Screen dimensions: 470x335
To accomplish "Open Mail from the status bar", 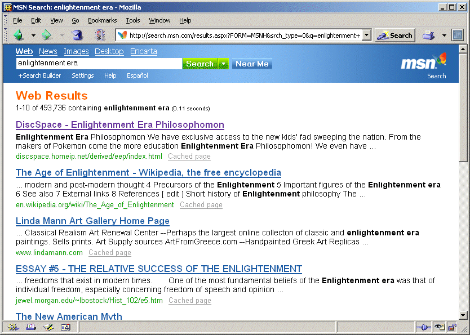I will tap(31, 327).
